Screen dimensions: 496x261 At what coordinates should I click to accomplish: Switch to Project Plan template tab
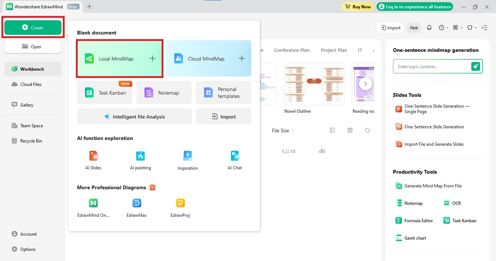tap(334, 50)
